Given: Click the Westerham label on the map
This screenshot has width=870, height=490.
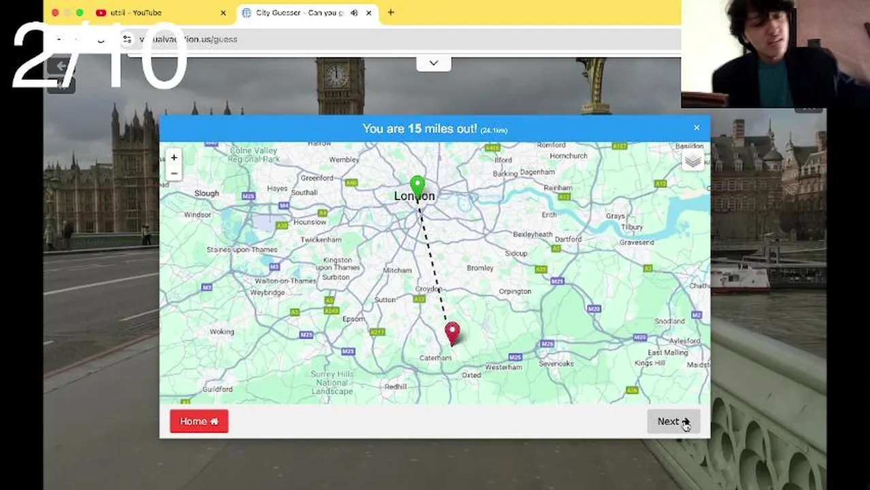Looking at the screenshot, I should pos(503,367).
